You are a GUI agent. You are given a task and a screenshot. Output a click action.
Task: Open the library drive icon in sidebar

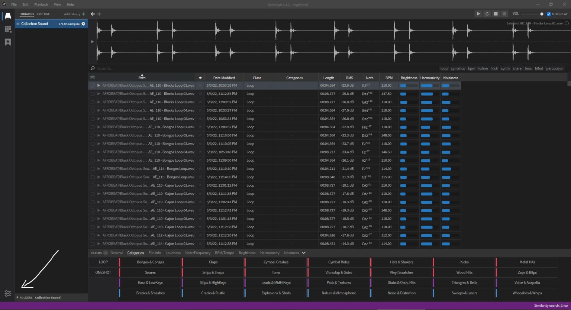click(x=8, y=16)
